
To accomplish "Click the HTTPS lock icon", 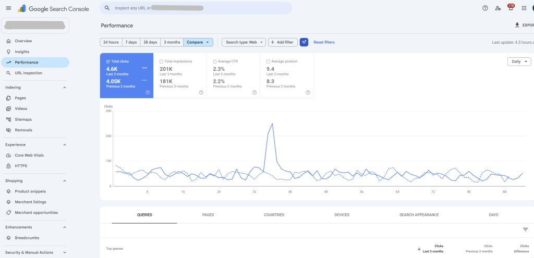I will pos(8,166).
